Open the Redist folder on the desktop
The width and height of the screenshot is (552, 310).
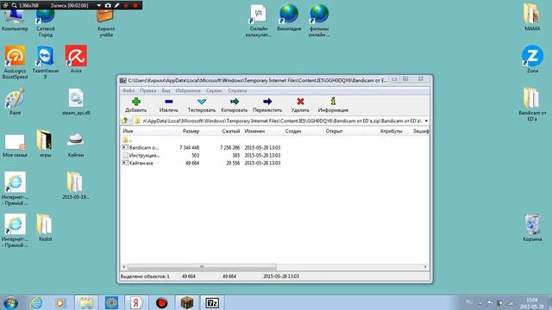pyautogui.click(x=45, y=227)
